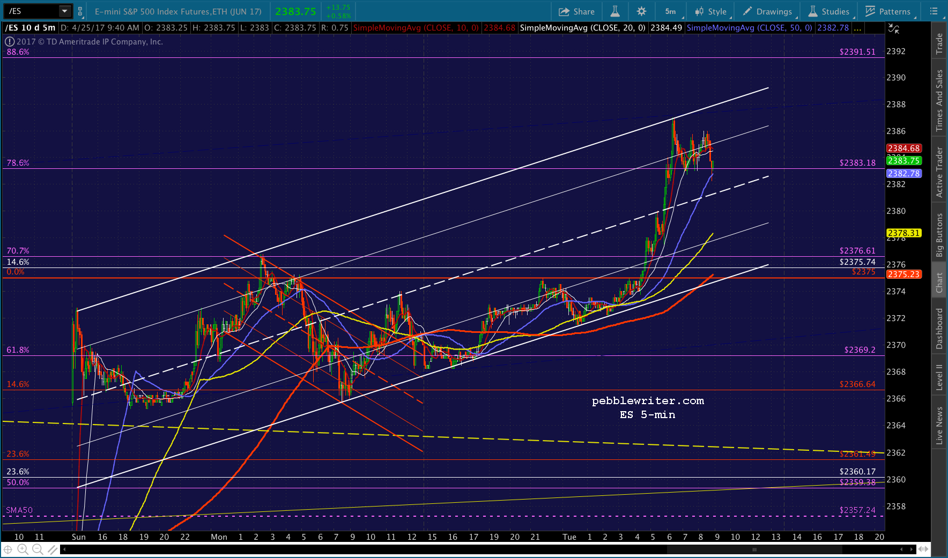Click the $2369.2 price level label
The width and height of the screenshot is (948, 558).
click(x=860, y=350)
